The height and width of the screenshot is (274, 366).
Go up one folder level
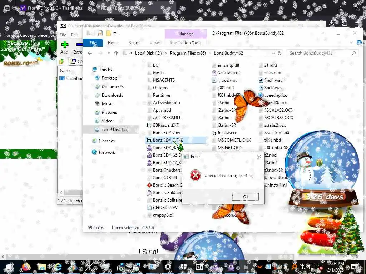pyautogui.click(x=116, y=53)
